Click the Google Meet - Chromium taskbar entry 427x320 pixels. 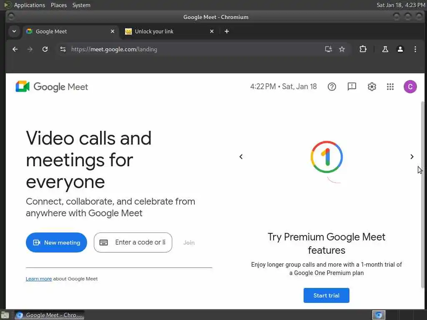[49, 315]
